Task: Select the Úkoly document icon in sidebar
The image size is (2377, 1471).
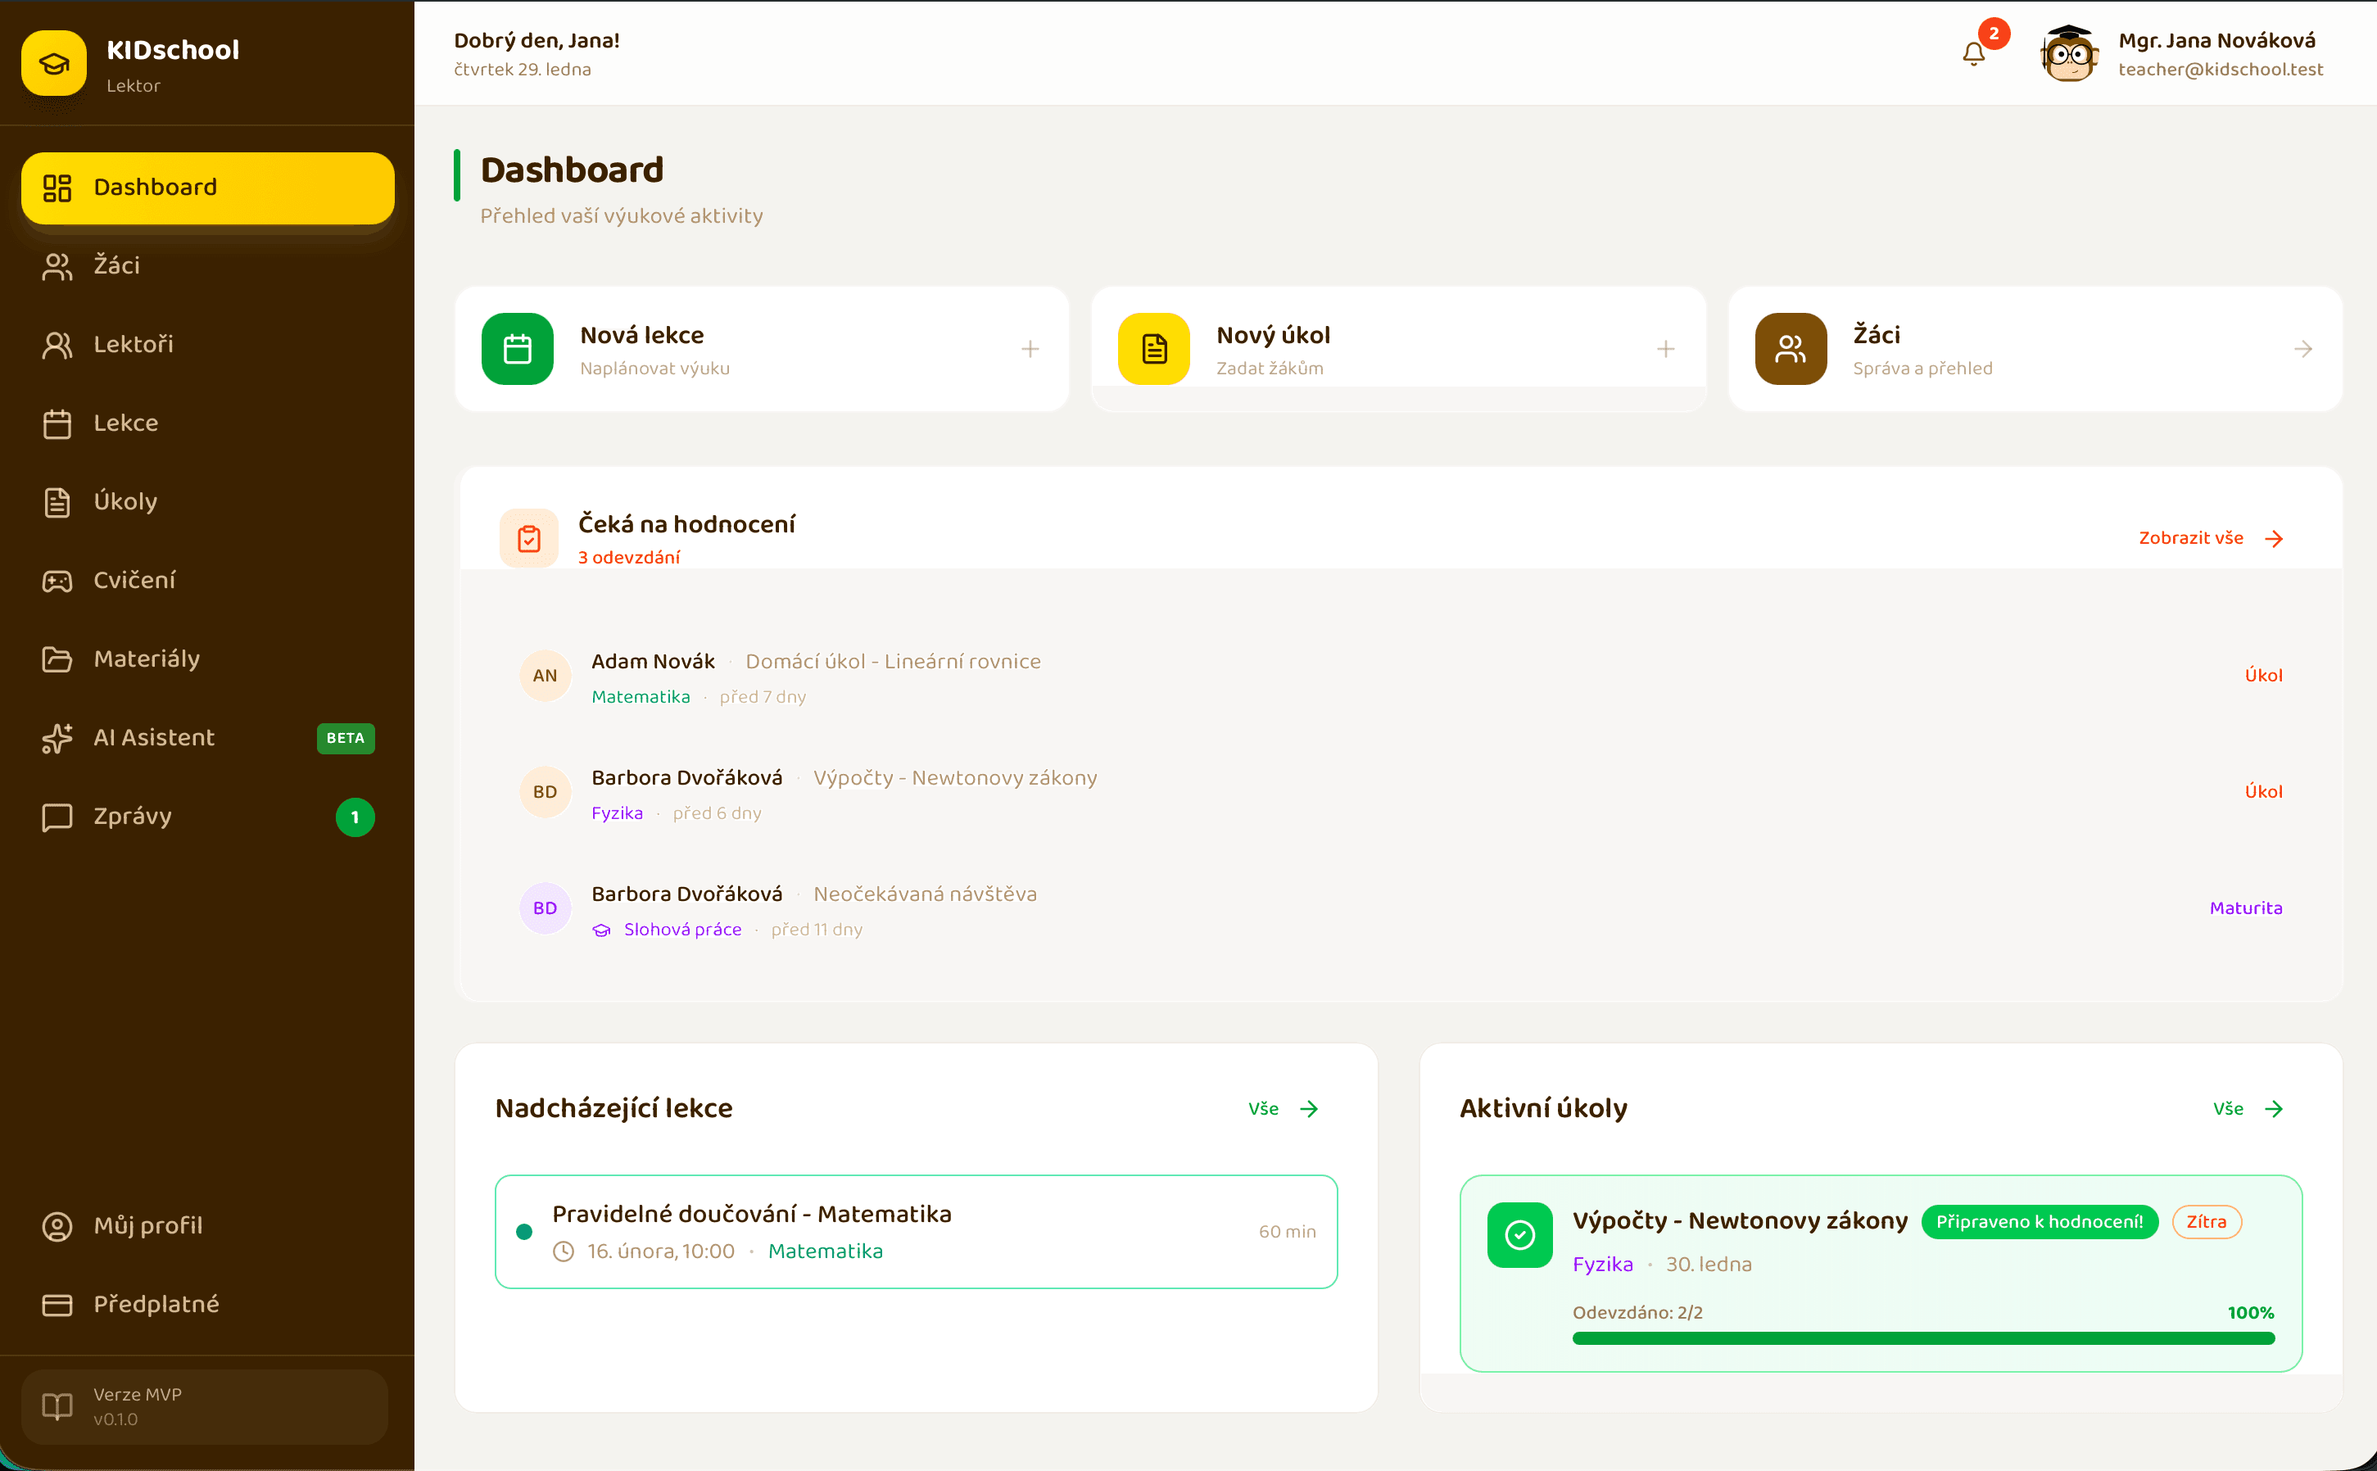Action: point(57,502)
